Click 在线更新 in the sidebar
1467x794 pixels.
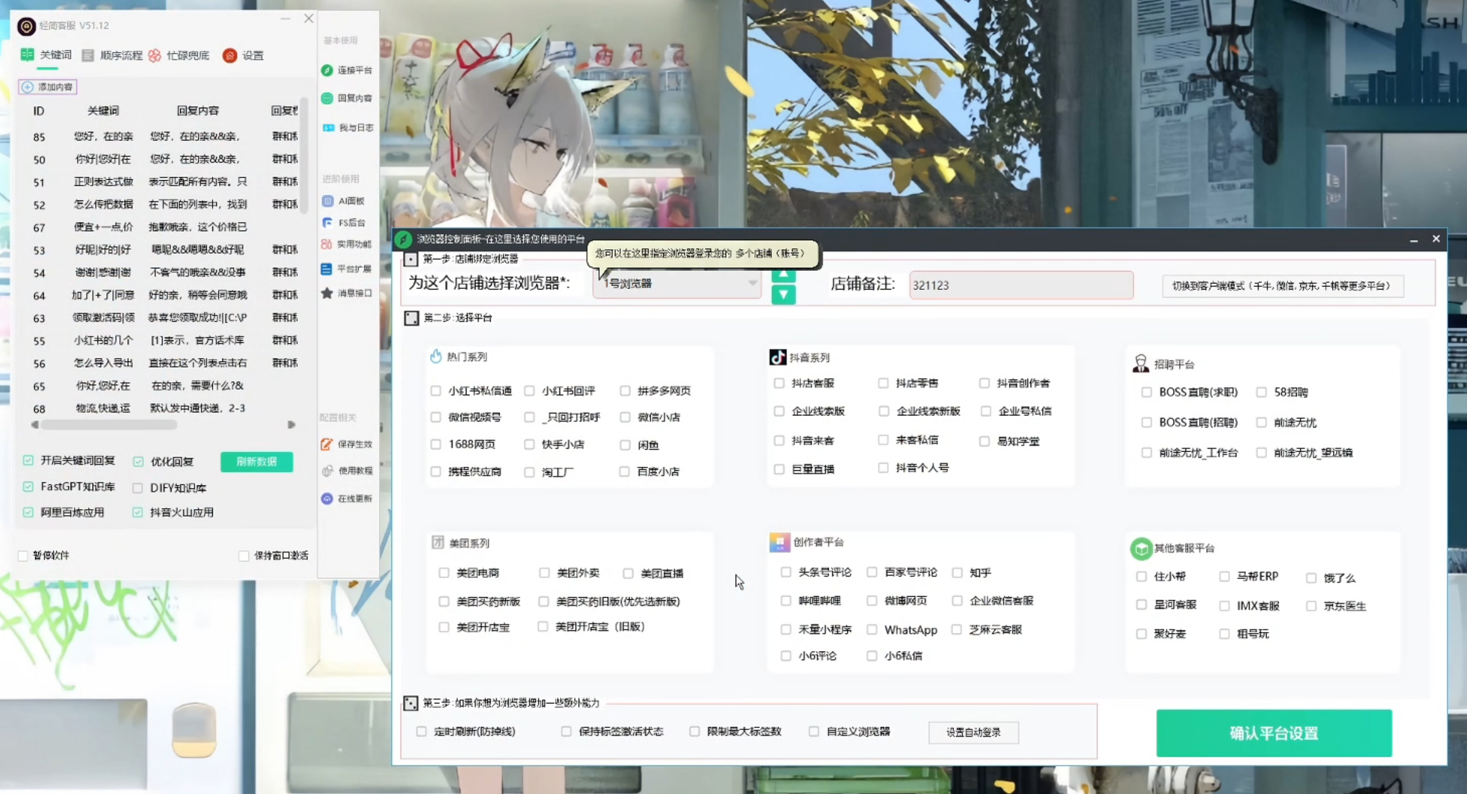pyautogui.click(x=346, y=498)
